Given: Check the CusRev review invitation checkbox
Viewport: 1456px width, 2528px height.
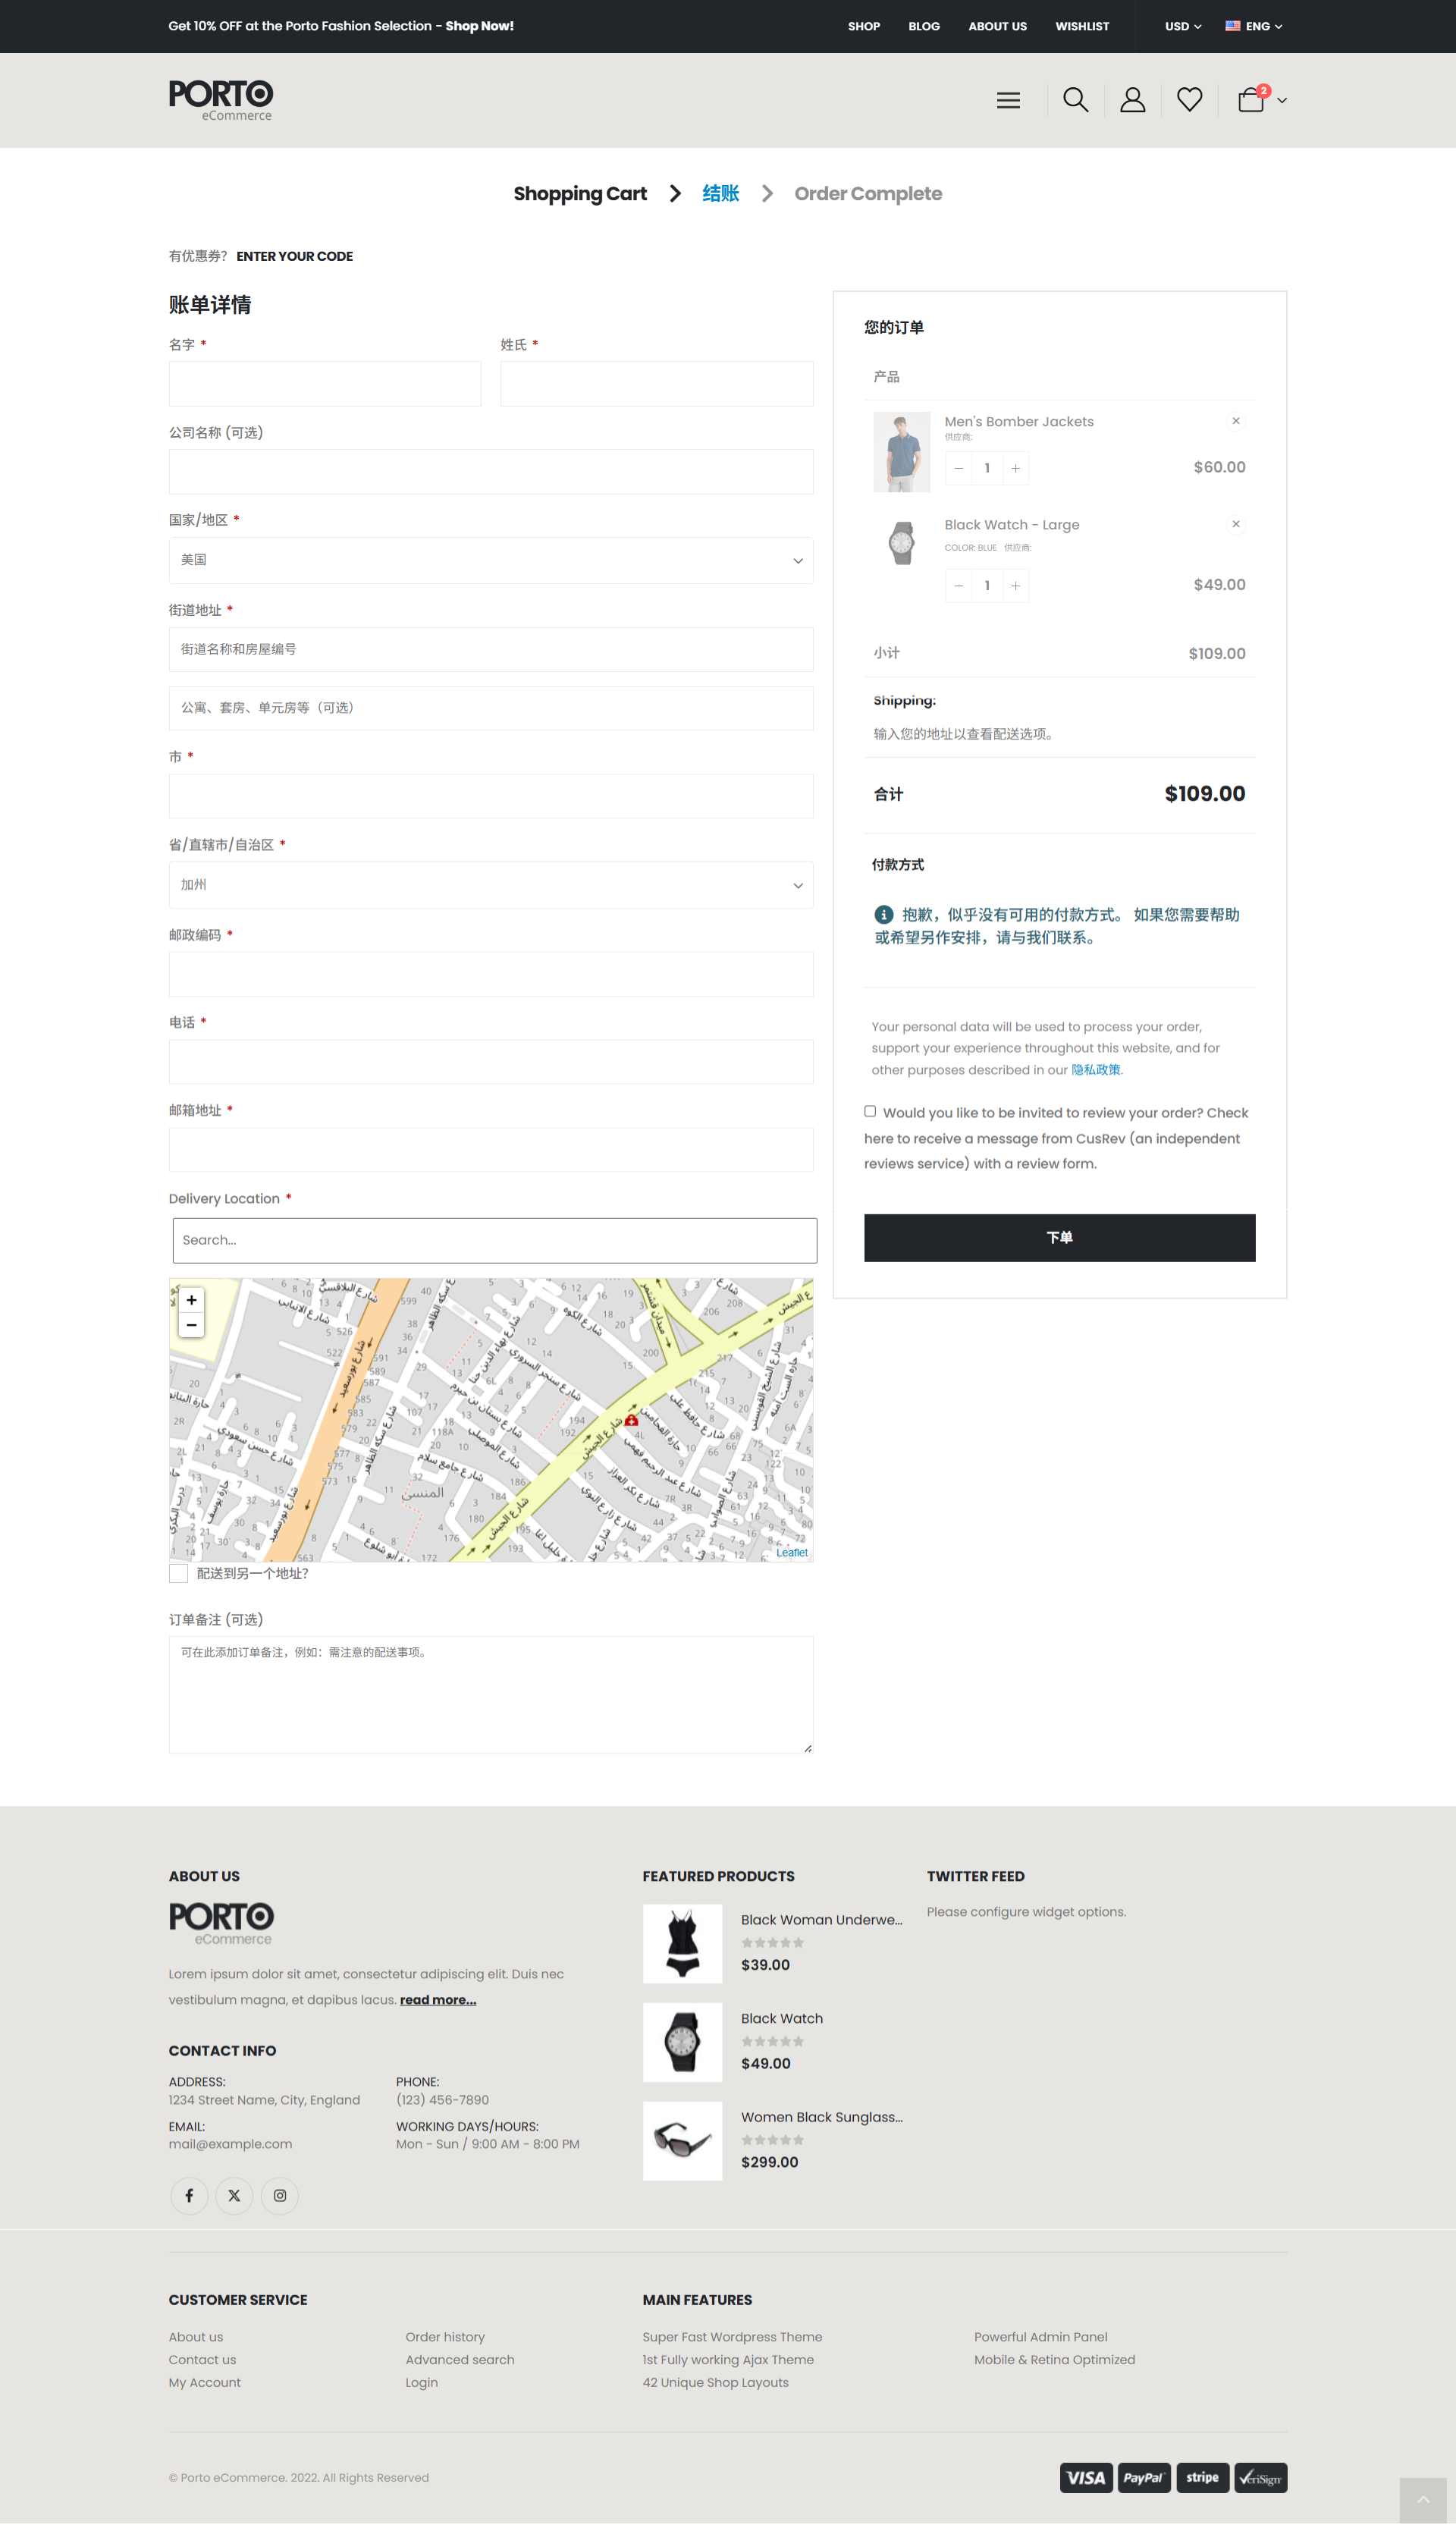Looking at the screenshot, I should pyautogui.click(x=870, y=1111).
